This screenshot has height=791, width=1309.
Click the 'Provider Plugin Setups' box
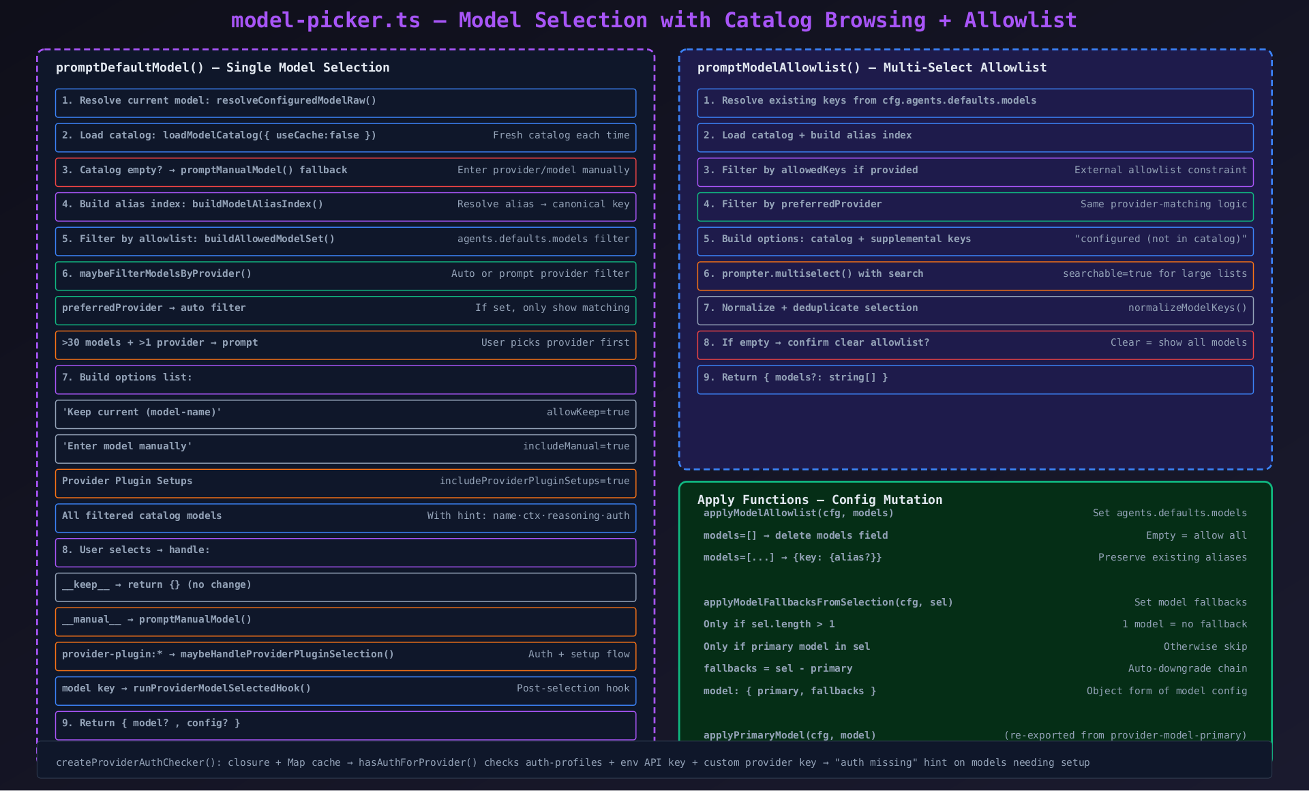pos(345,483)
